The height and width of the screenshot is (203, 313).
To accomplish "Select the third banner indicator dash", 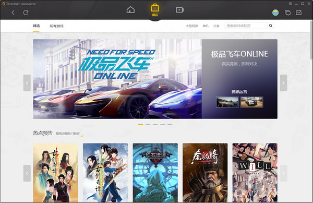I will [x=155, y=124].
